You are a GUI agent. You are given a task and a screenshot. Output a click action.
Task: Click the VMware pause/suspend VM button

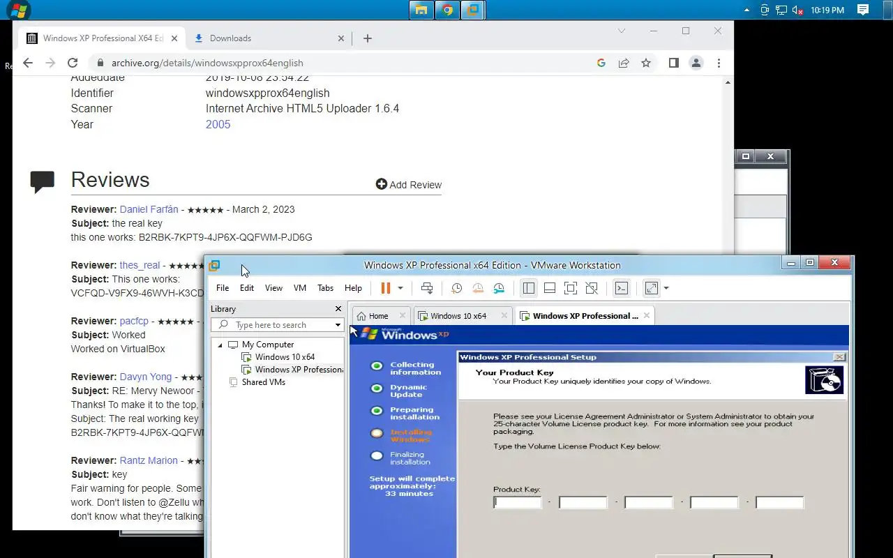pyautogui.click(x=385, y=288)
